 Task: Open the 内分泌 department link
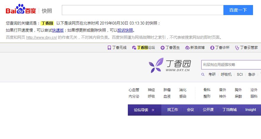(x=134, y=96)
